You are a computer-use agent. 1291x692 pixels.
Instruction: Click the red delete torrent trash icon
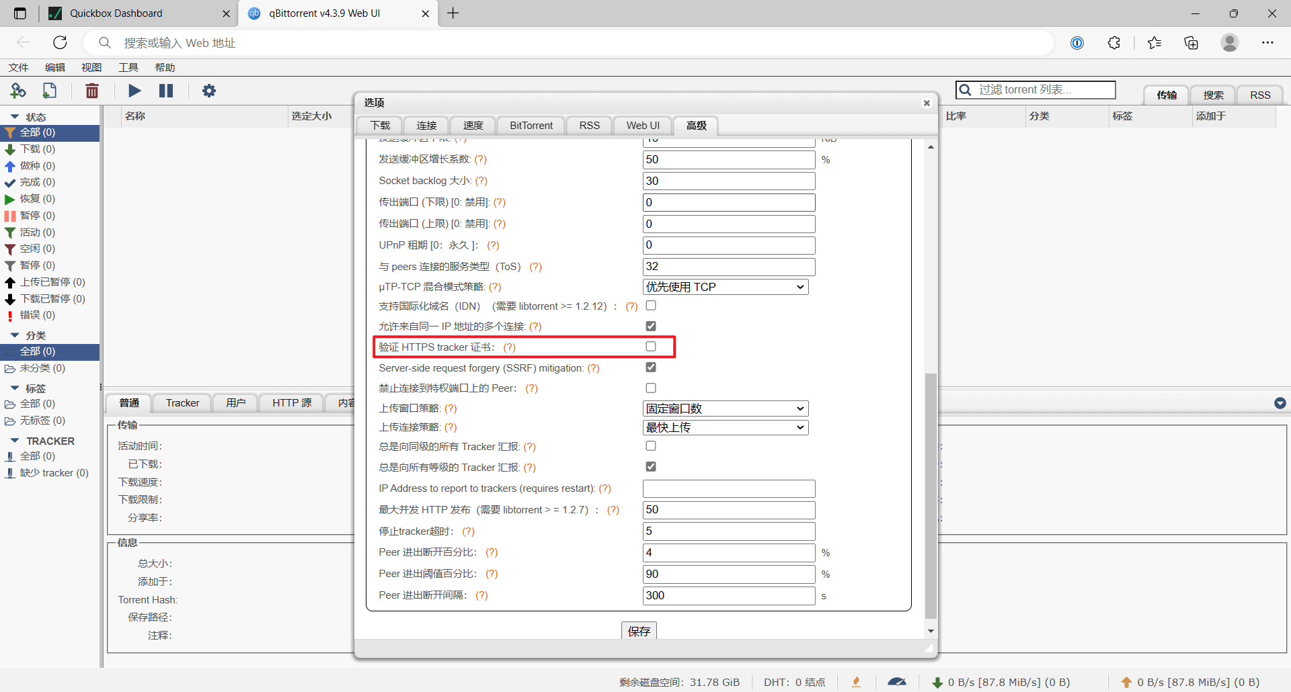pyautogui.click(x=92, y=91)
